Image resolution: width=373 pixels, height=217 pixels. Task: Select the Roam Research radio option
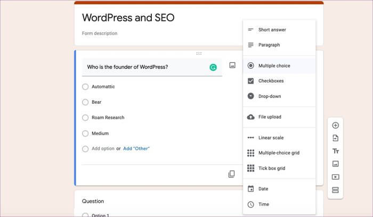(x=85, y=118)
